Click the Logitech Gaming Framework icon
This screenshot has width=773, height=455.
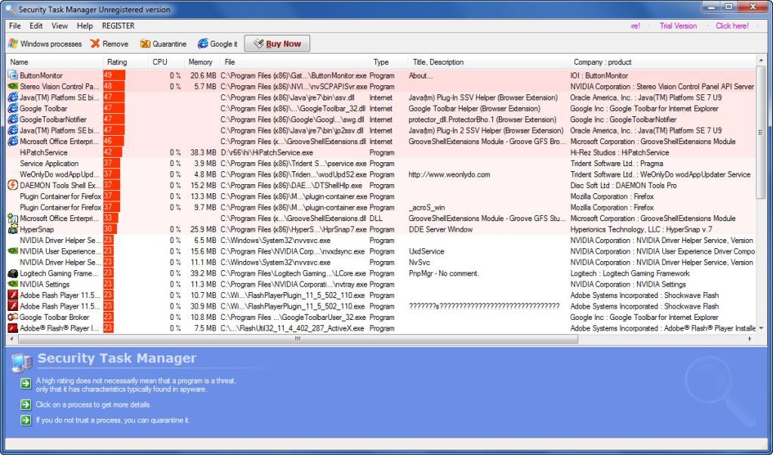tap(13, 273)
